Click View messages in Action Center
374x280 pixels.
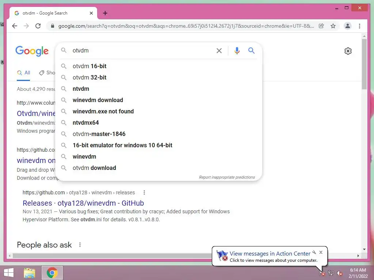[270, 254]
